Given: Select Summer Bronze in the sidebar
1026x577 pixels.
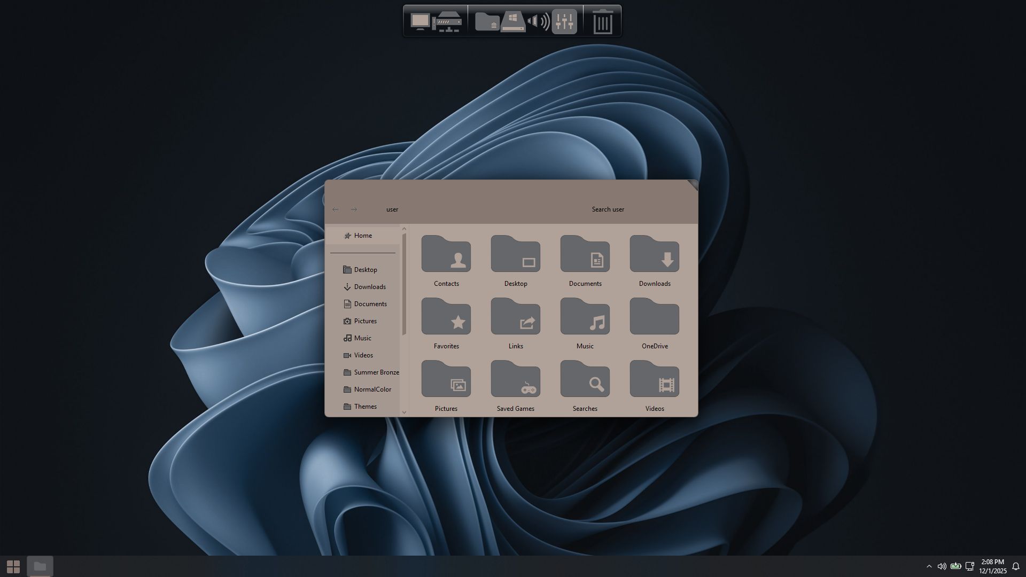Looking at the screenshot, I should [376, 372].
